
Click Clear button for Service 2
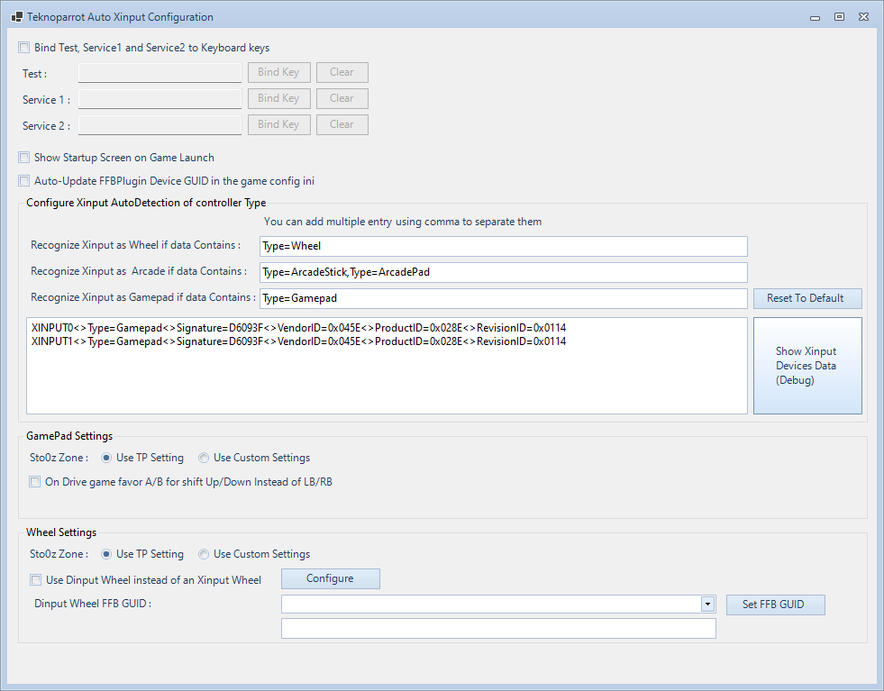342,124
